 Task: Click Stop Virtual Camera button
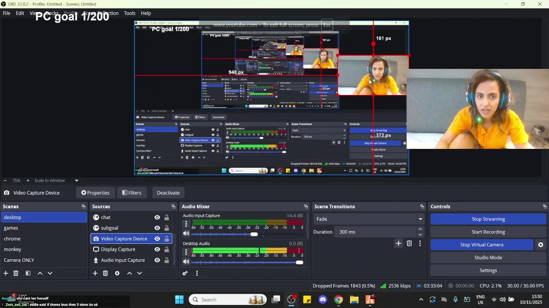(482, 245)
